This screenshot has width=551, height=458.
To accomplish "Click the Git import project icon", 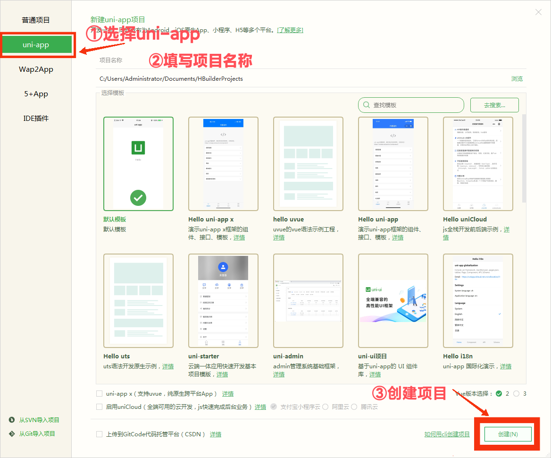I will click(12, 433).
